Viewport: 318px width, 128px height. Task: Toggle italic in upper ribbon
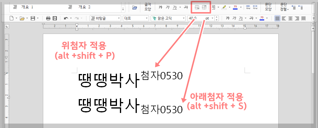pyautogui.click(x=168, y=7)
